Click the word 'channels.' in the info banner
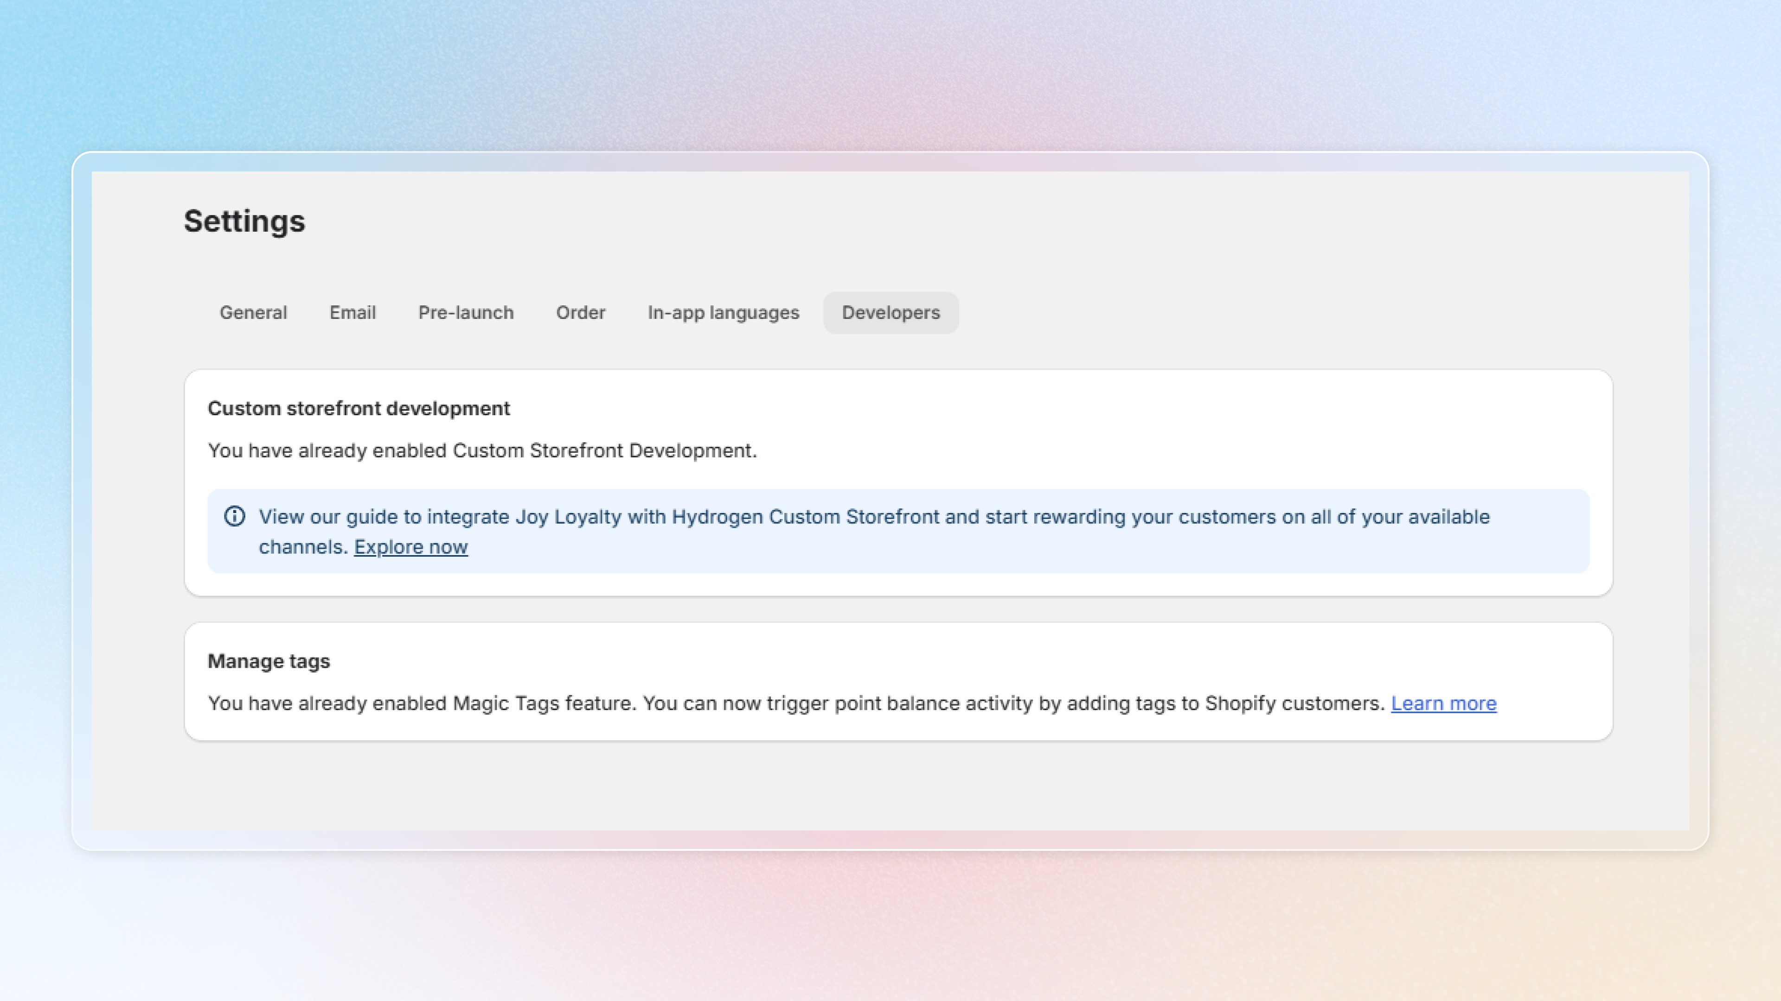Screen dimensions: 1781x1001 pos(303,547)
